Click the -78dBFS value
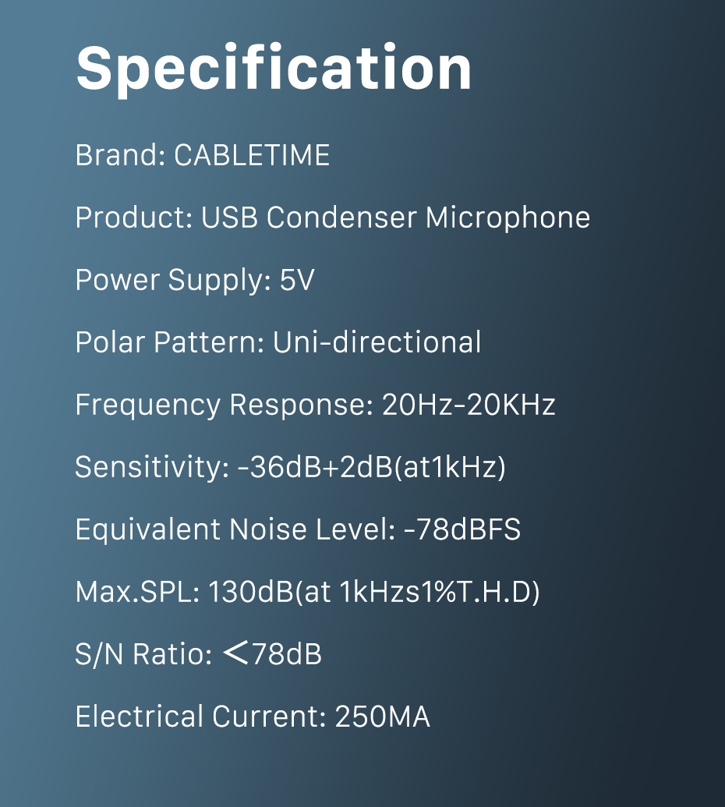 pos(462,529)
